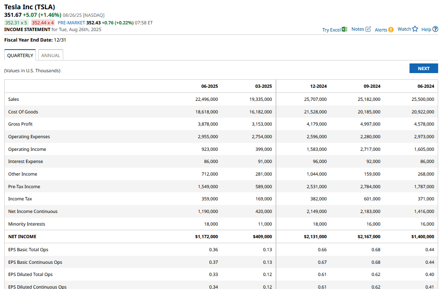The width and height of the screenshot is (444, 289).
Task: Click the EPS Diluted Total Ops label
Action: coord(30,274)
